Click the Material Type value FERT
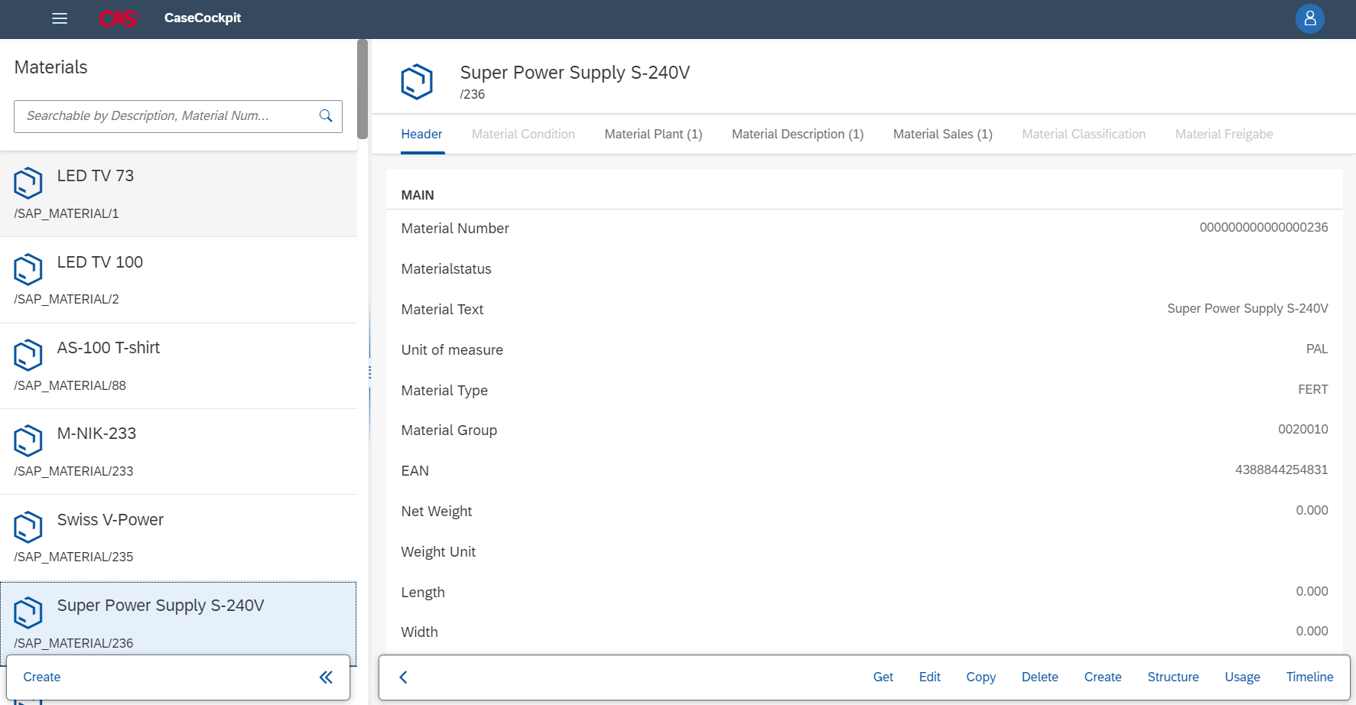1356x705 pixels. coord(1313,389)
